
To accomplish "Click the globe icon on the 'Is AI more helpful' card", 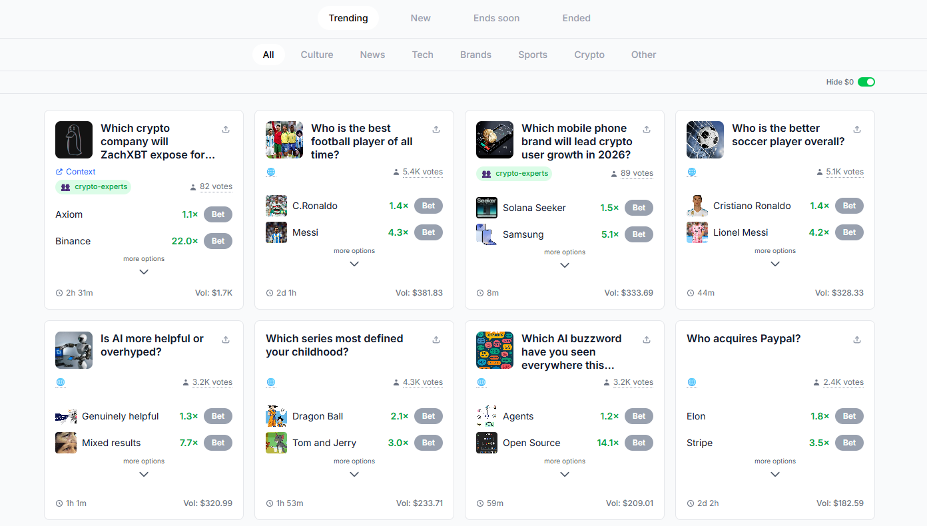I will click(x=61, y=382).
